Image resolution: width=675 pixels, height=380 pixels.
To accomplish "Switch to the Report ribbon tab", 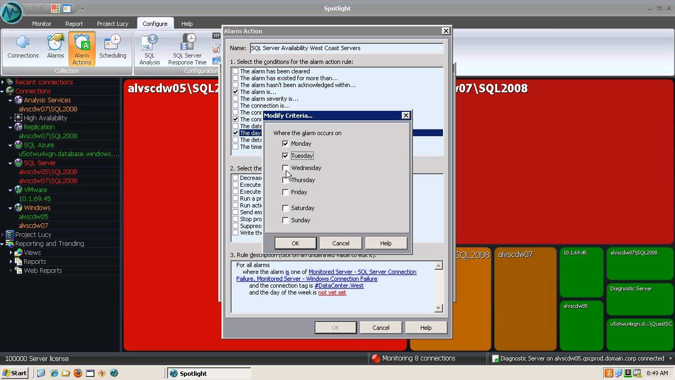I will click(74, 24).
